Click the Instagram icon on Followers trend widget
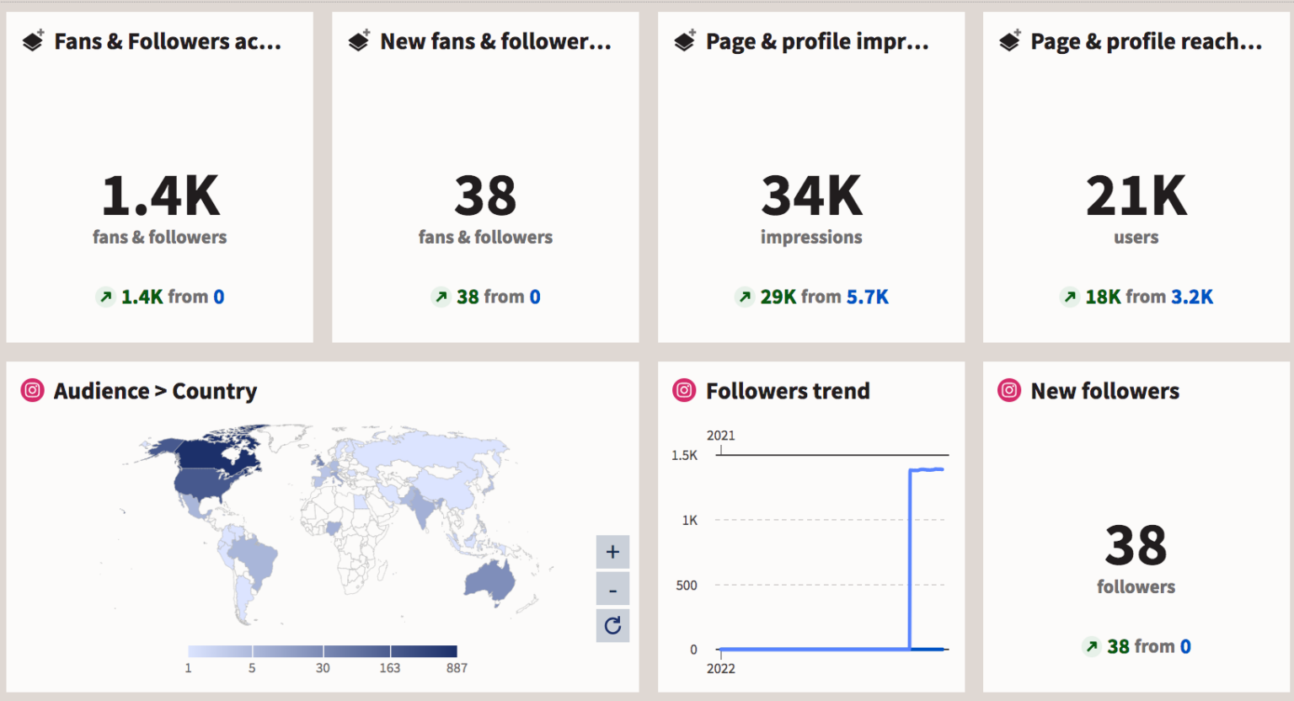This screenshot has width=1294, height=701. pos(684,390)
